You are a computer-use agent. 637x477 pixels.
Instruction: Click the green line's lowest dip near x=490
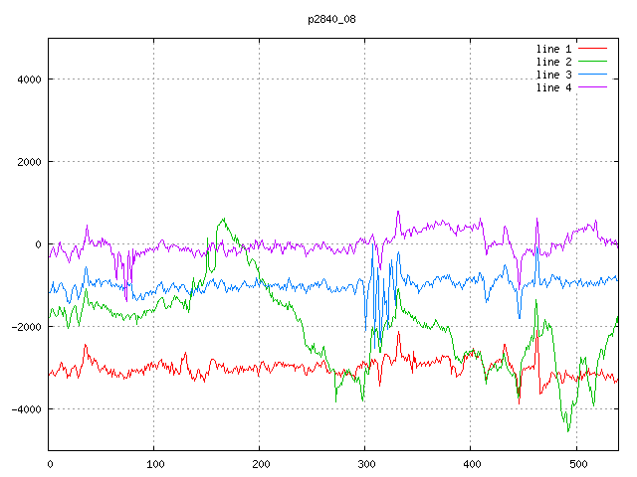(568, 431)
